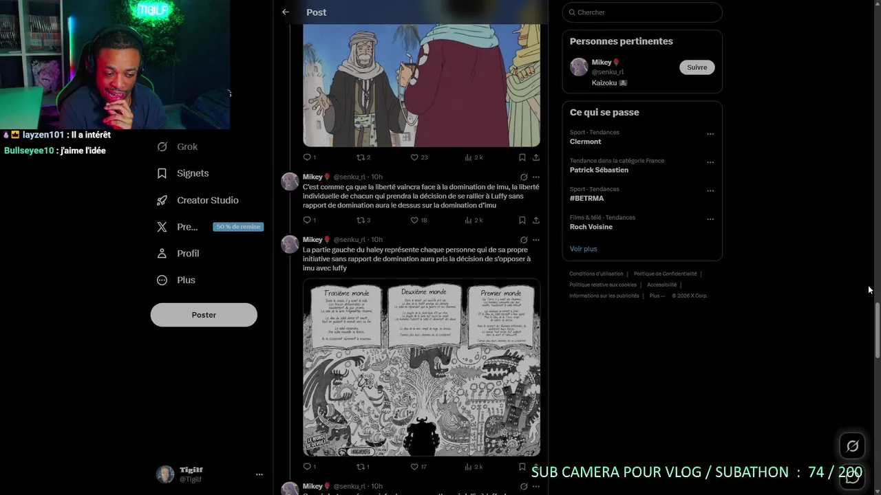Open Grok from the left sidebar
Viewport: 881px width, 495px height.
(x=178, y=146)
